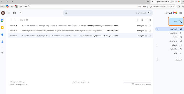The image size is (184, 94).
Task: Open the Copilot chat icon in the browser toolbar
Action: click(7, 6)
